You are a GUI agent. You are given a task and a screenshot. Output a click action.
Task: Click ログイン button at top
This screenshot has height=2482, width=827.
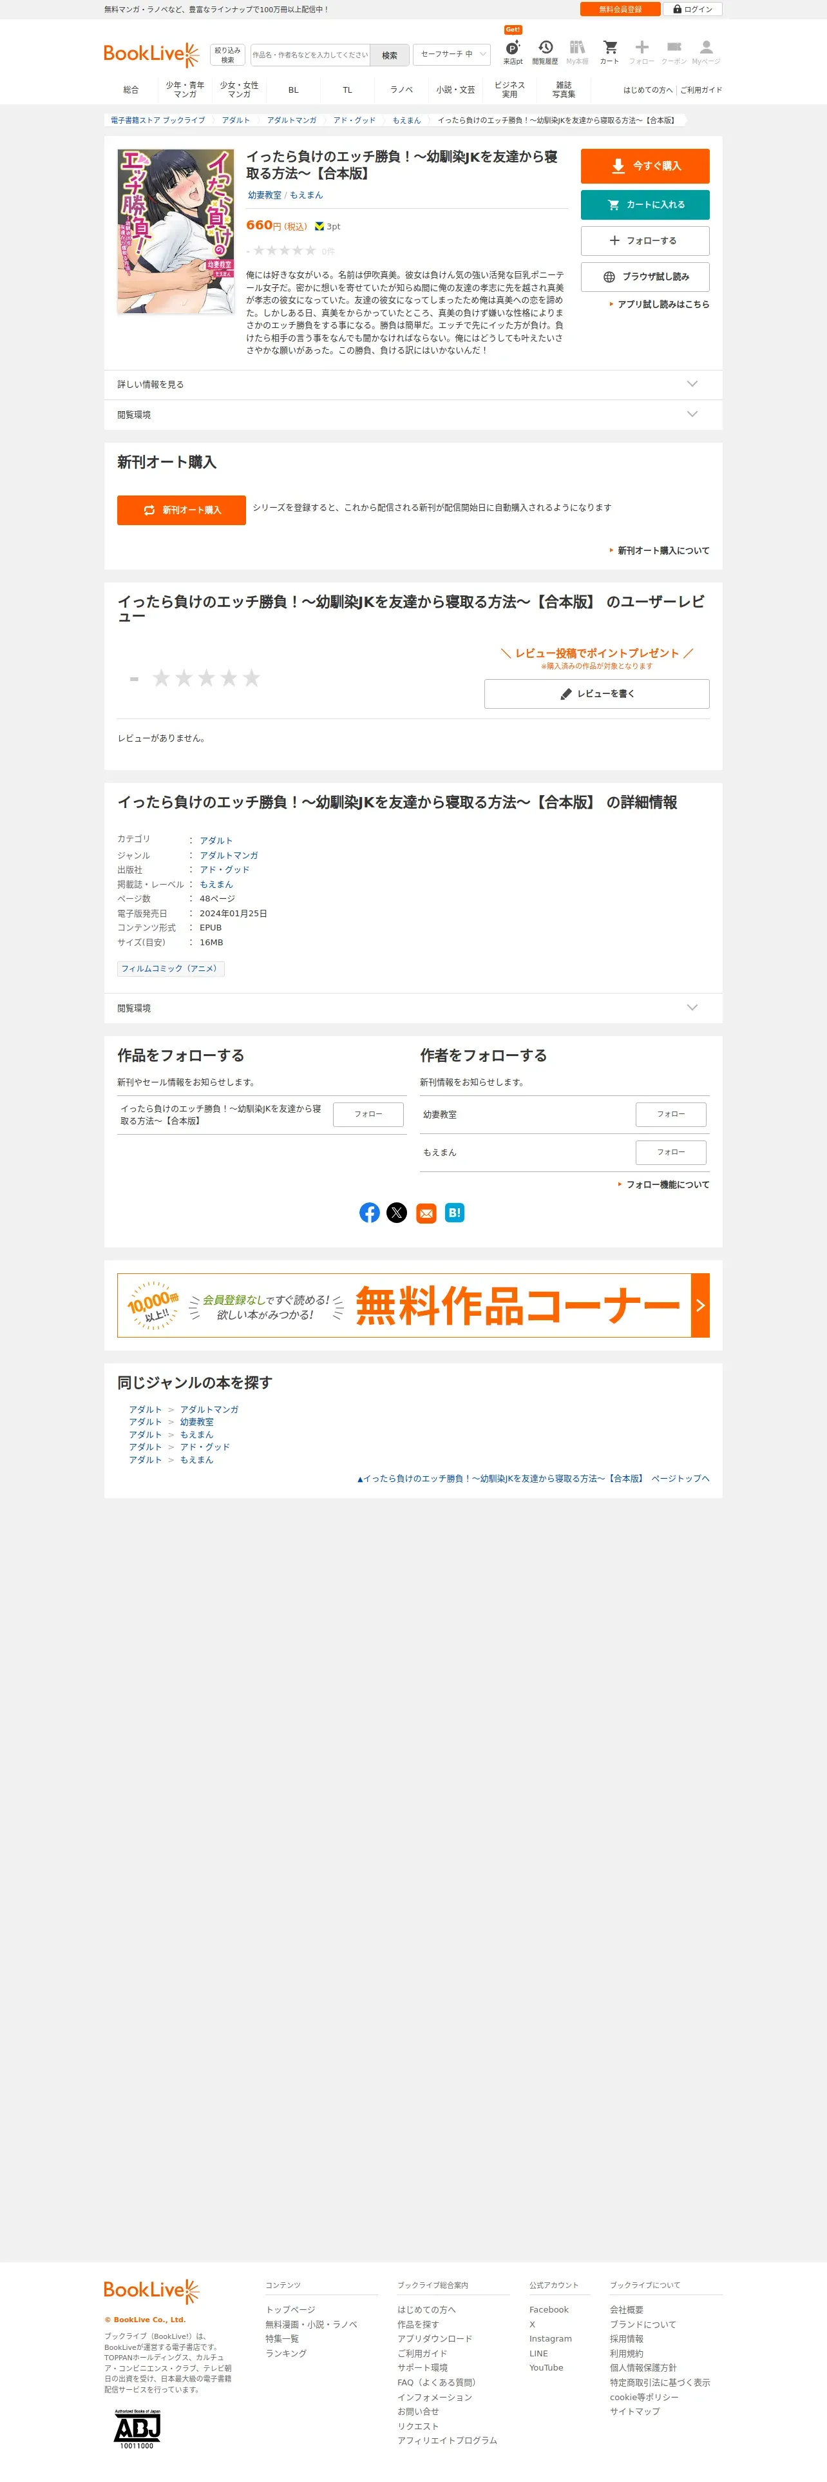(x=692, y=8)
